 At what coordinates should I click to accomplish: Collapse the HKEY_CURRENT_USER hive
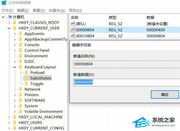tap(9, 28)
